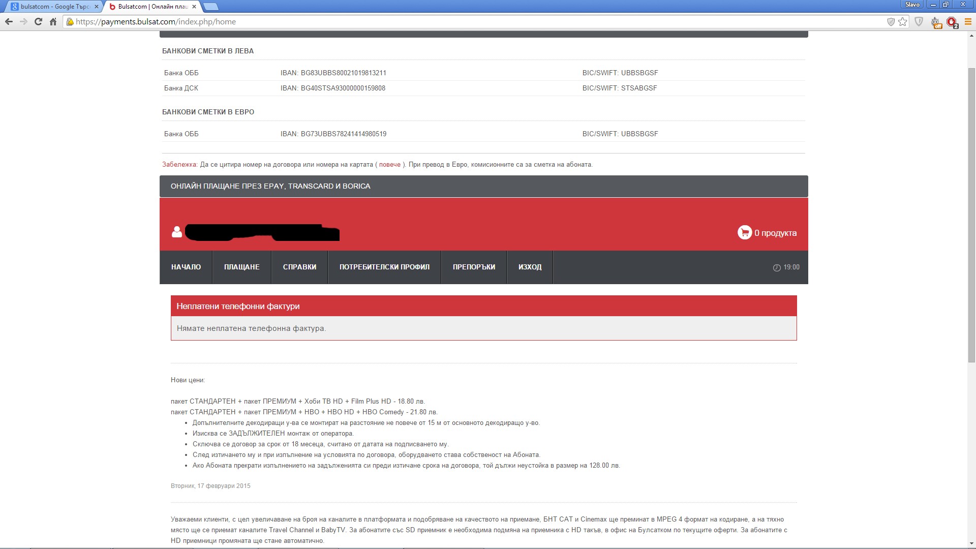
Task: Open the browser home page
Action: click(x=53, y=22)
